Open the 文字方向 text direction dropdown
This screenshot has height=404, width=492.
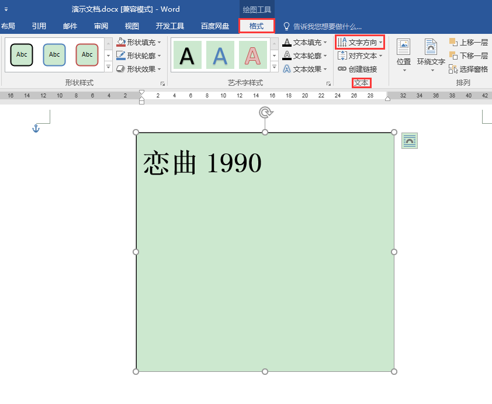tap(360, 42)
